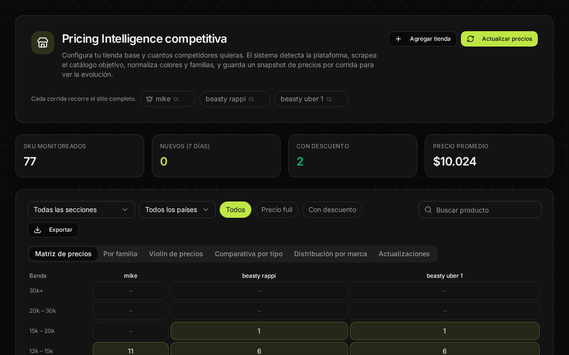Focus the Buscar producto search field
Viewport: 569px width, 355px height.
click(480, 210)
